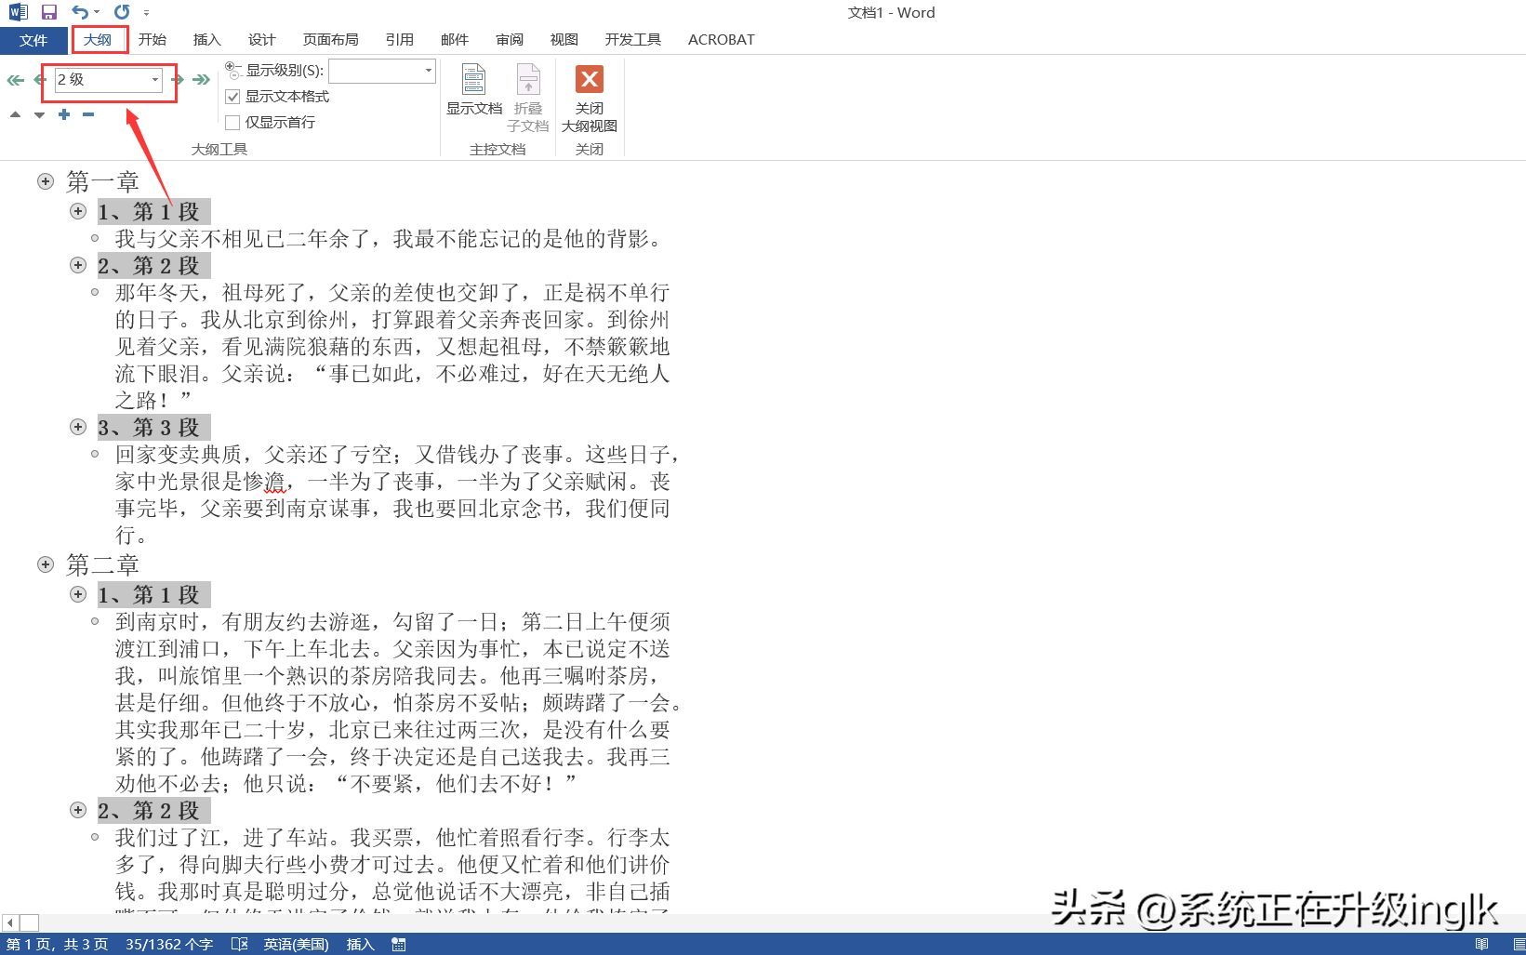The image size is (1526, 955).
Task: Click the body bullet before 那年冬天
Action: [x=95, y=292]
